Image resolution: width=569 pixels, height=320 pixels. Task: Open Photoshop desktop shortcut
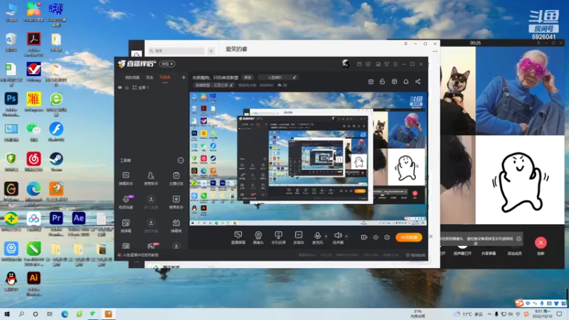point(11,104)
